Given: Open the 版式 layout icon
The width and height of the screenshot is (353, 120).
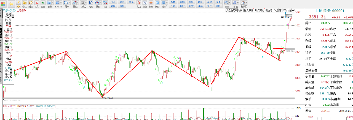Looking at the screenshot, I should [83, 3].
